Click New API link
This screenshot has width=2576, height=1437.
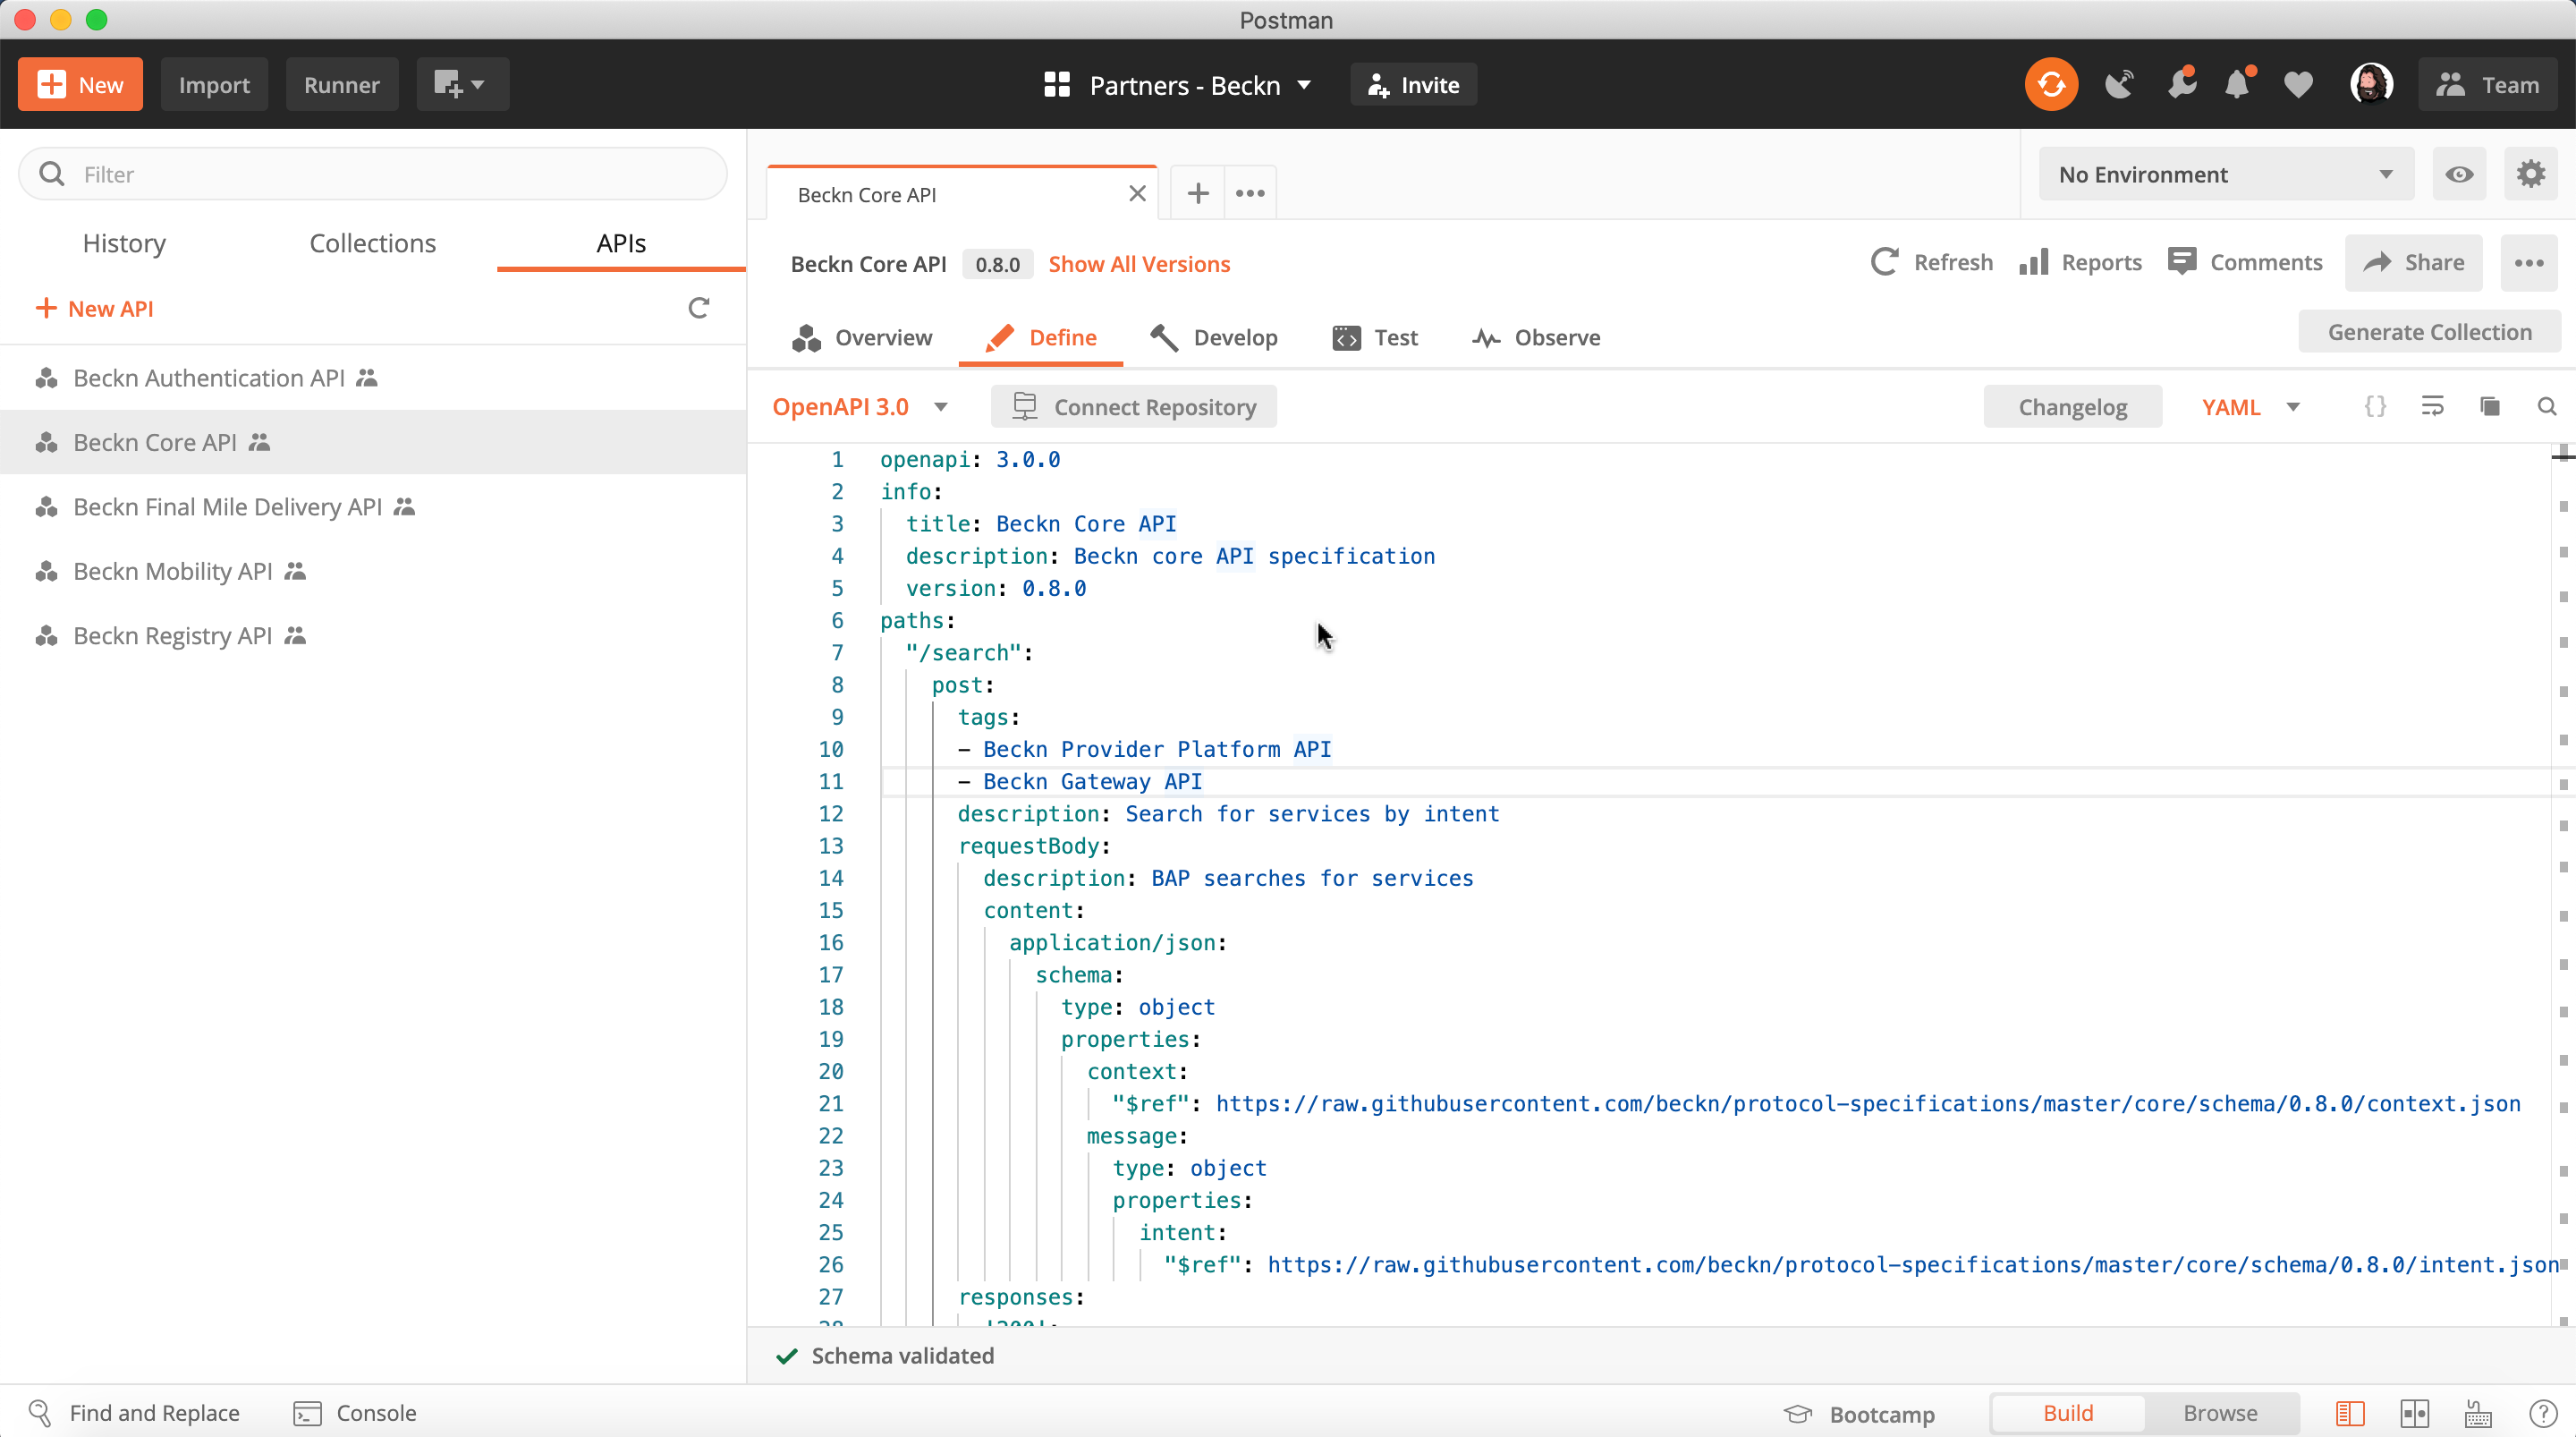click(95, 308)
